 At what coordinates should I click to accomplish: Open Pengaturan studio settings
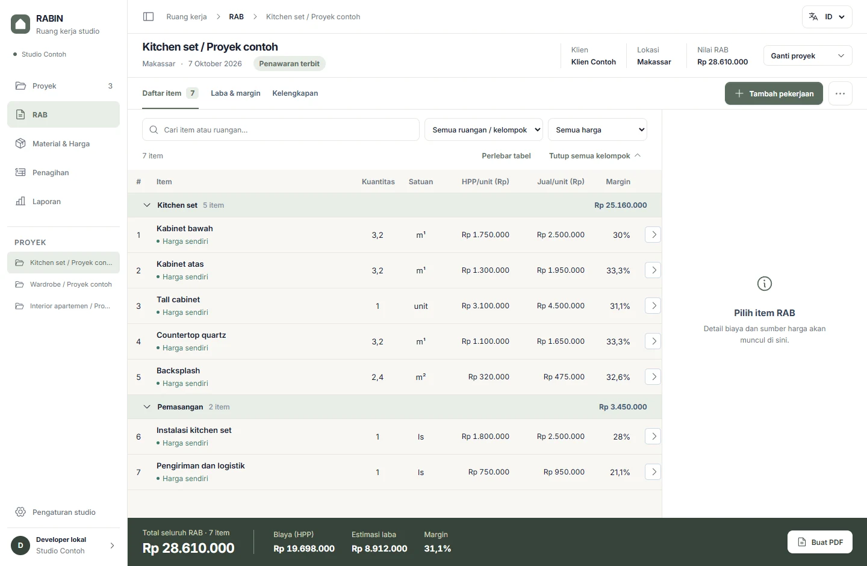pyautogui.click(x=63, y=512)
